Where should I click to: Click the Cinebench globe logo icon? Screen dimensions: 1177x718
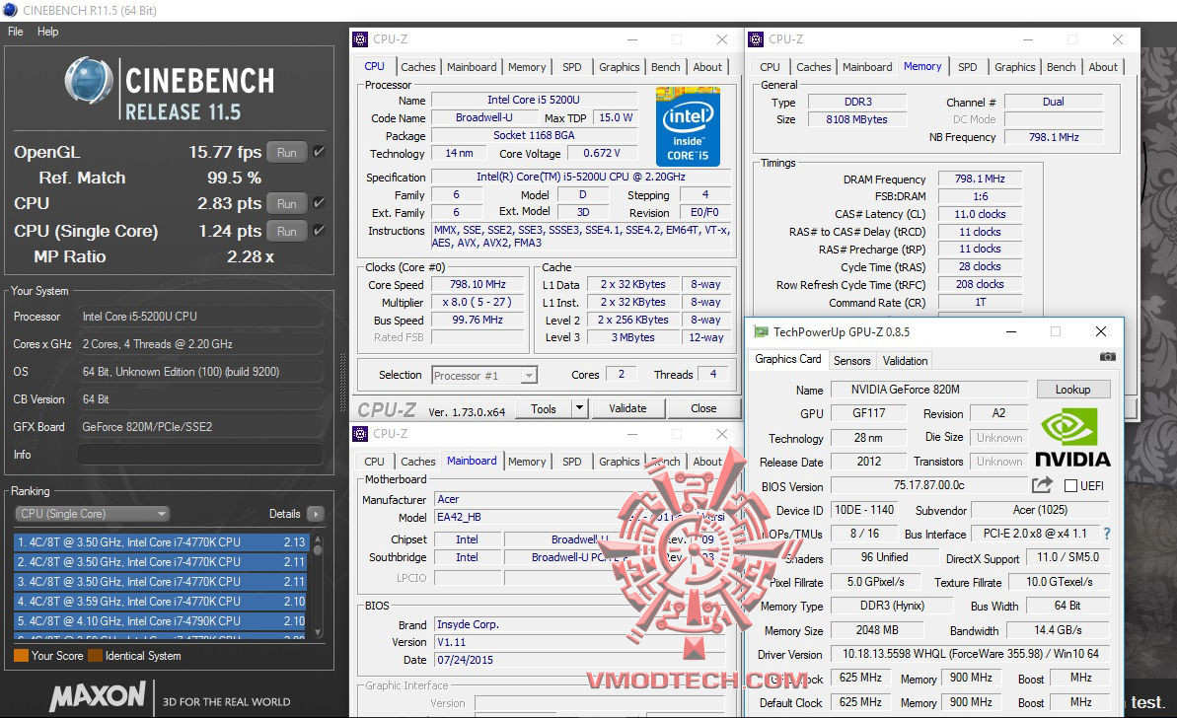[x=89, y=80]
